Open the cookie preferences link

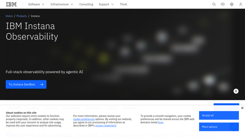84,119
